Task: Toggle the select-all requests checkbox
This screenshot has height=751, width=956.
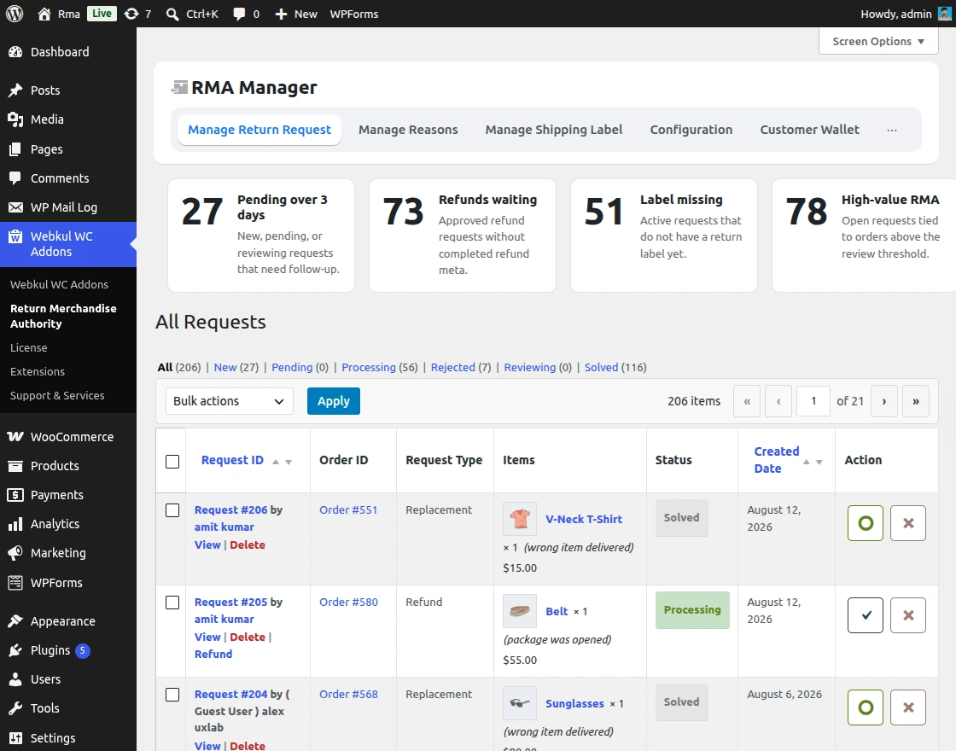Action: pos(172,462)
